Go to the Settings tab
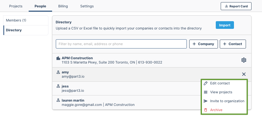This screenshot has height=120, width=262. (87, 6)
